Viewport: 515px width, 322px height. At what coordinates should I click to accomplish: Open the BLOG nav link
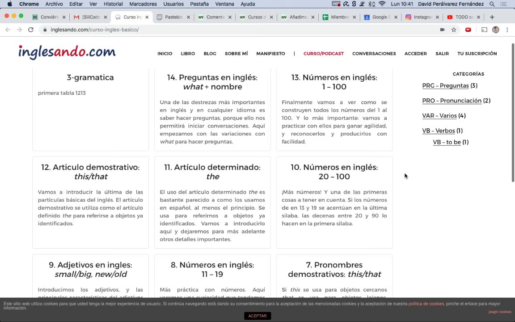pos(210,54)
